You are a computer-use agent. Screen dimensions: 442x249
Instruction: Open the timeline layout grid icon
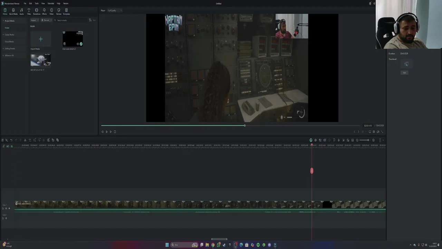point(2,140)
